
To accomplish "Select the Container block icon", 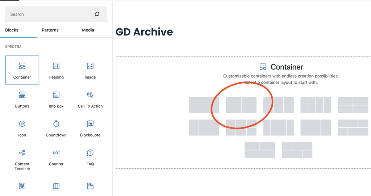I will (x=22, y=70).
